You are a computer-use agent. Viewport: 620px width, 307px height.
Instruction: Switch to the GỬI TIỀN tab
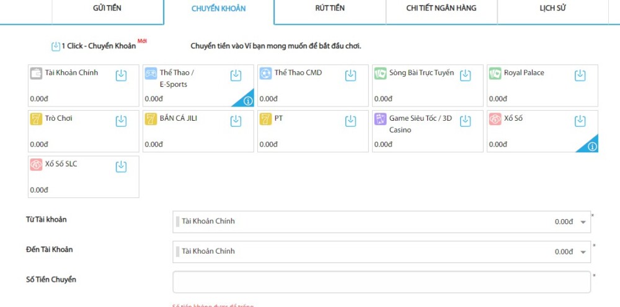click(x=106, y=9)
